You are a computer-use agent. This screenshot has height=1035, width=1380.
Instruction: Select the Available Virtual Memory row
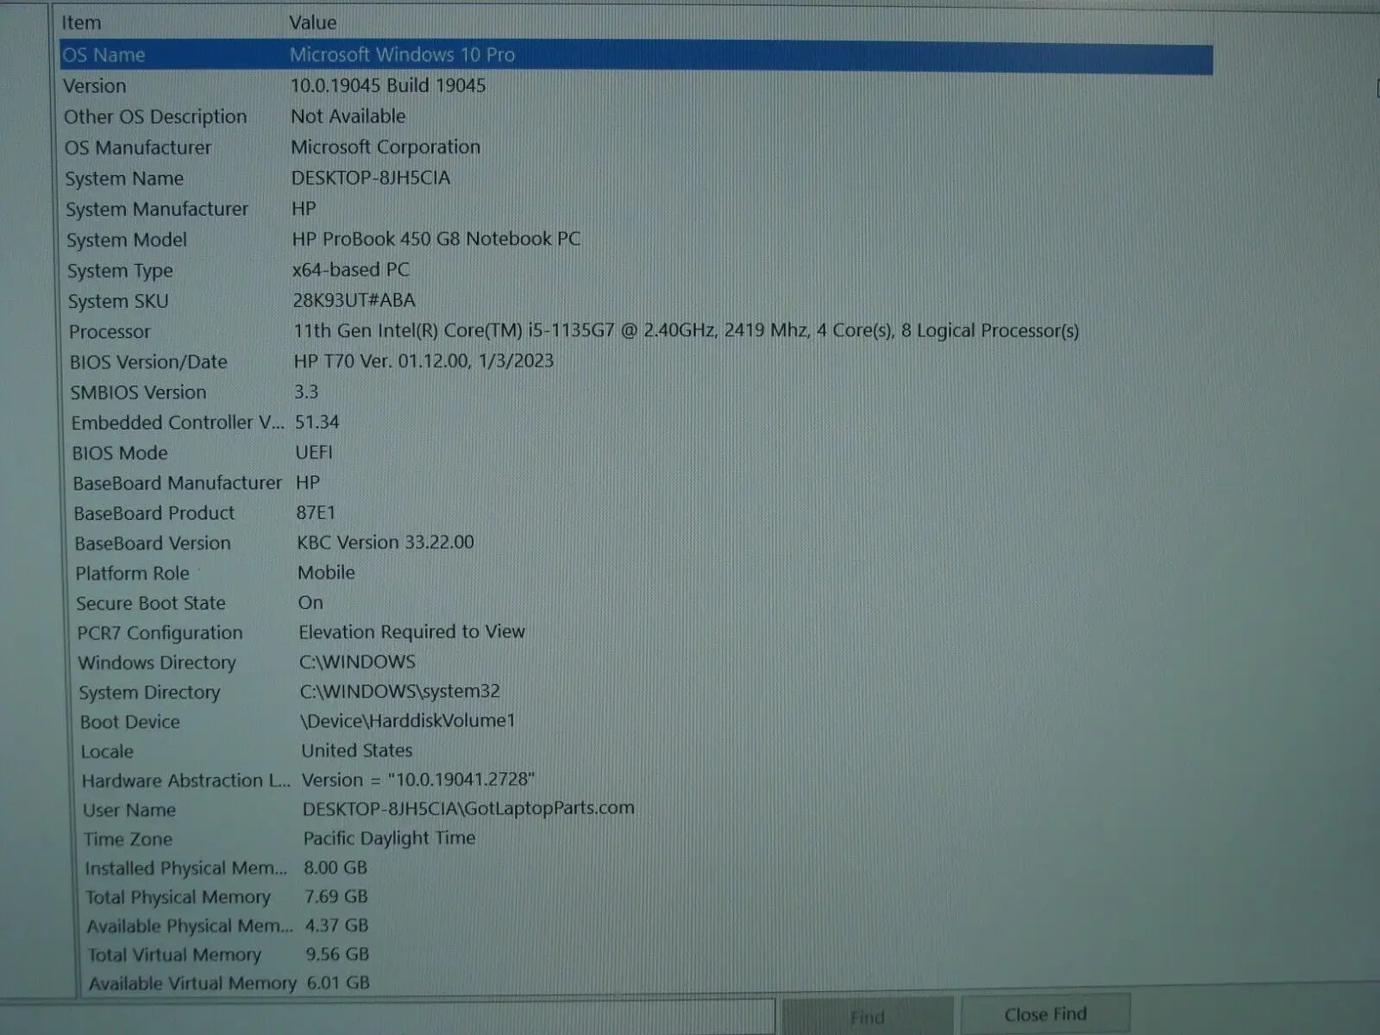click(192, 983)
